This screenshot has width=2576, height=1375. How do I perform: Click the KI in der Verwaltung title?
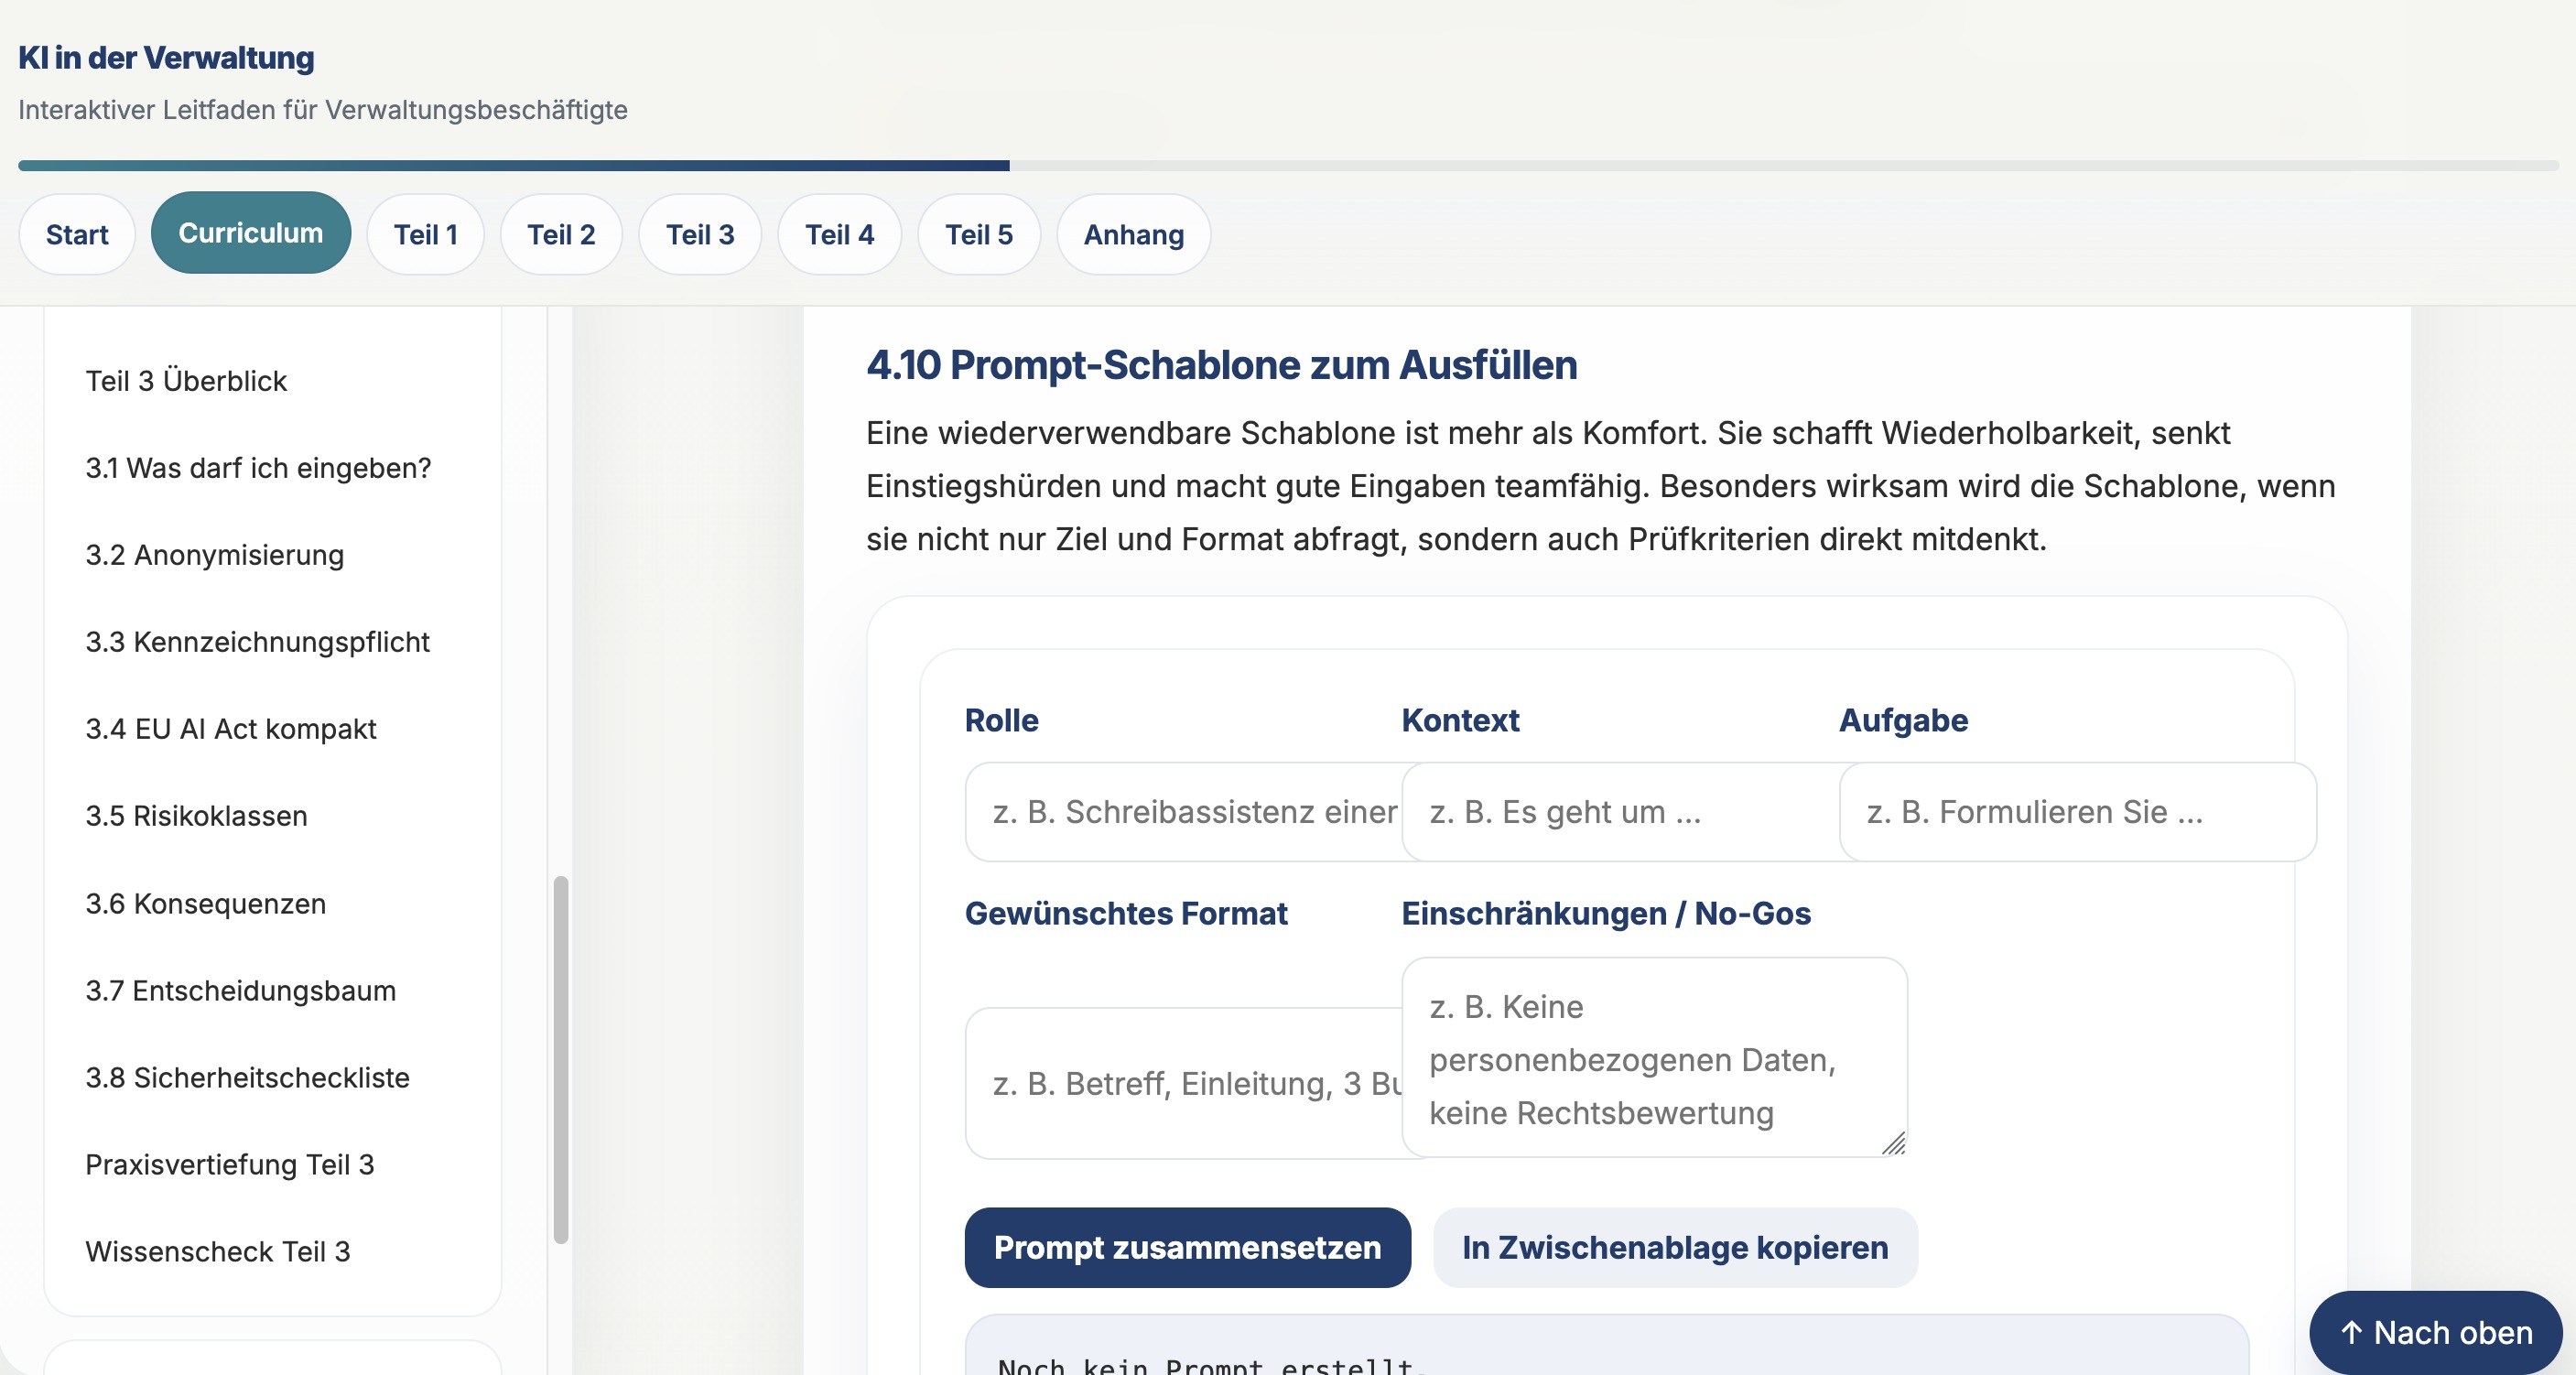pyautogui.click(x=166, y=58)
